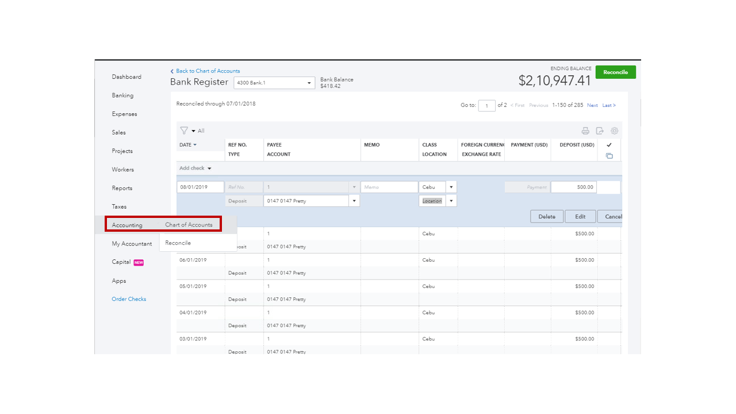Open the 0147 Pretty account dropdown
The height and width of the screenshot is (414, 736).
354,201
